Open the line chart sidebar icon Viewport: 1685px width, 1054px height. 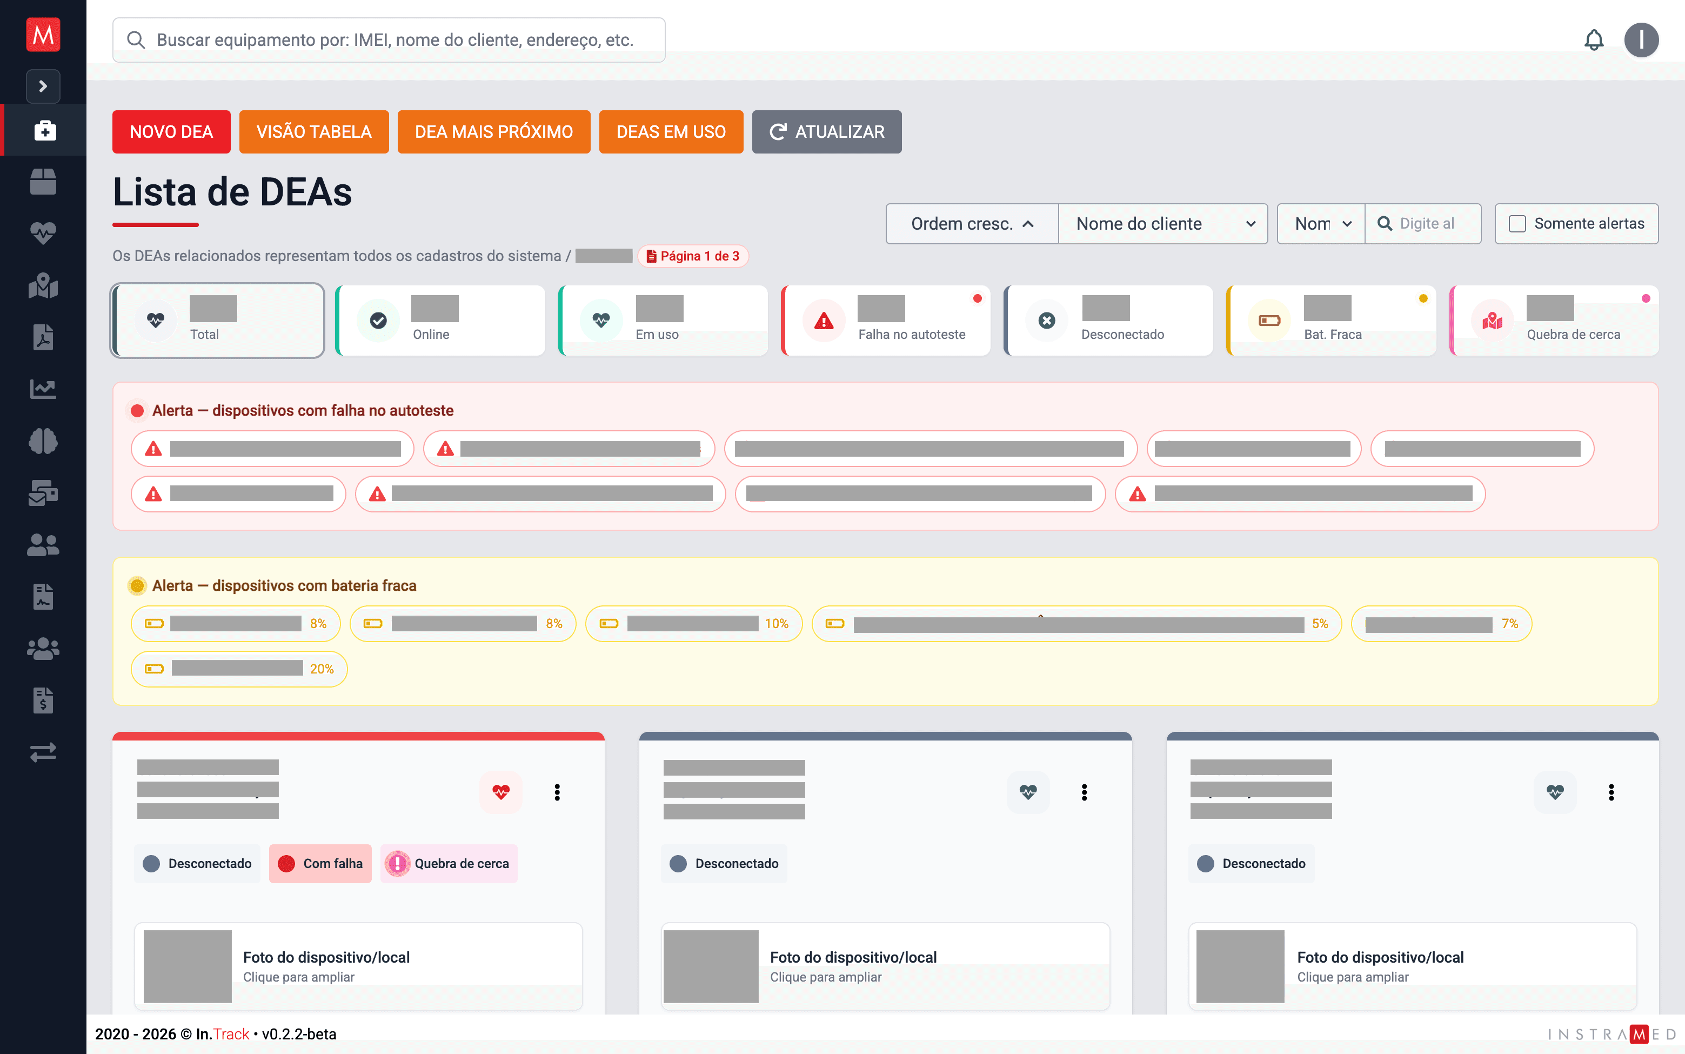[43, 389]
